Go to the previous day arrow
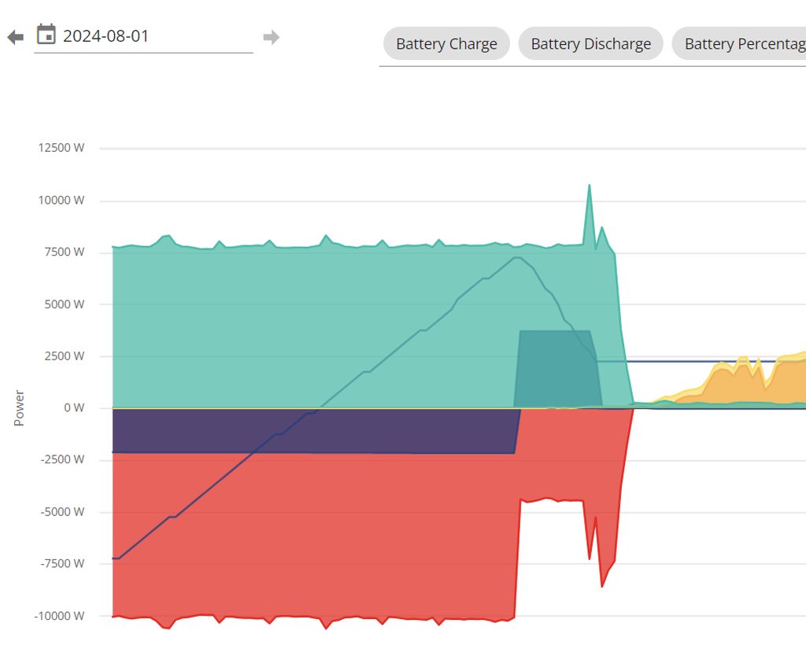 16,37
